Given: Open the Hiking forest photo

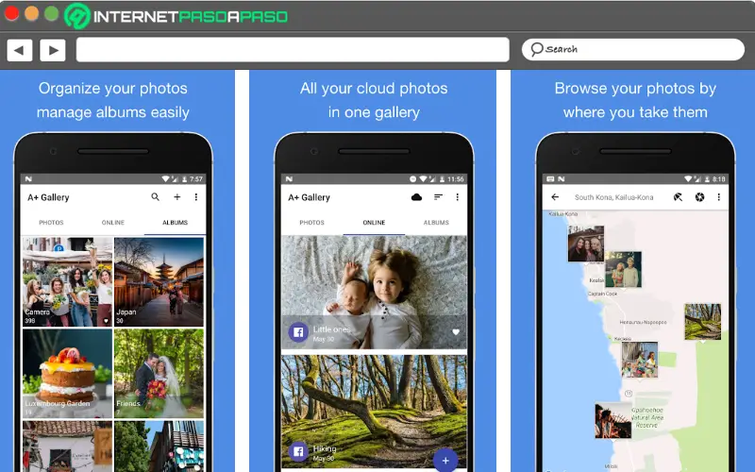Looking at the screenshot, I should (374, 412).
